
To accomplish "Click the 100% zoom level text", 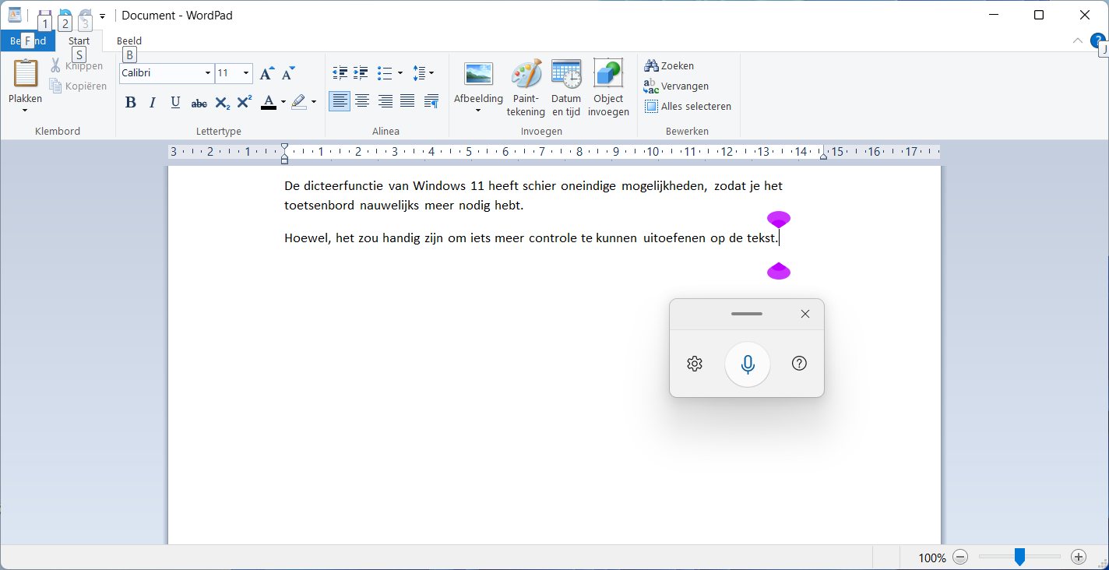I will (x=931, y=558).
